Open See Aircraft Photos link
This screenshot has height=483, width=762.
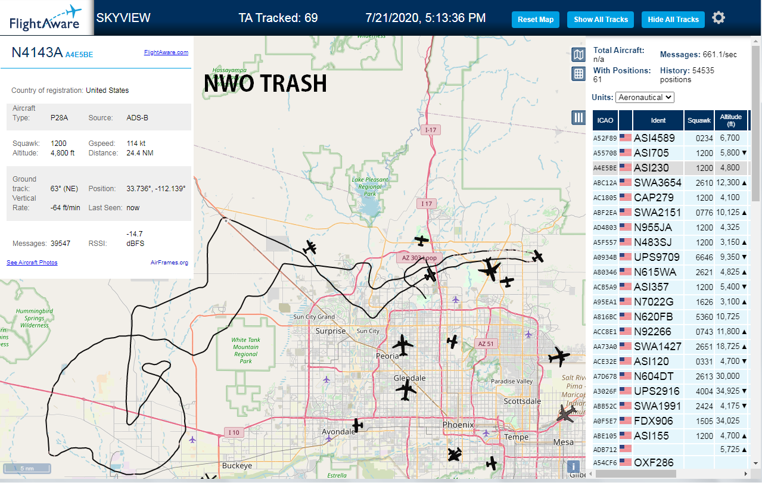[32, 262]
